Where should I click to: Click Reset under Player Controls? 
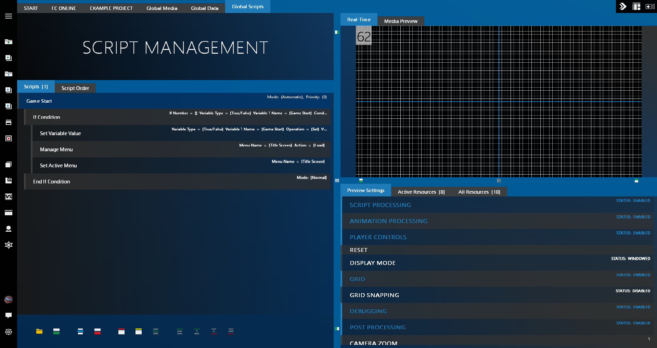pos(358,250)
